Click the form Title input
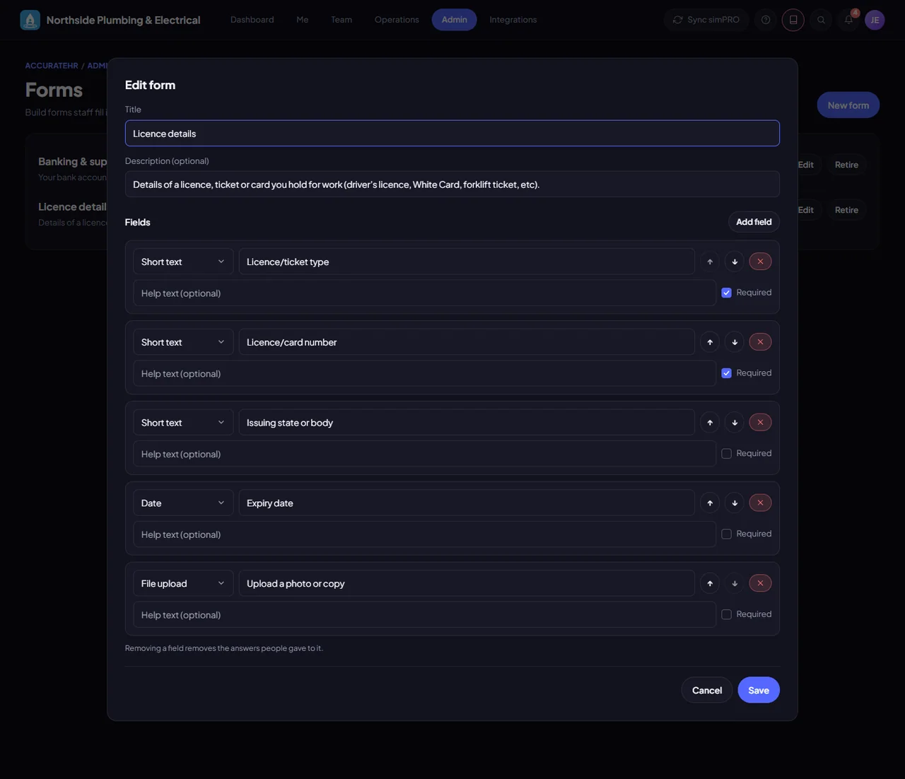This screenshot has height=779, width=905. [x=452, y=134]
